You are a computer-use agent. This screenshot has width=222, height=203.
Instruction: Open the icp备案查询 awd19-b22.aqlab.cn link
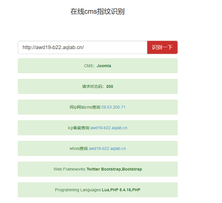pyautogui.click(x=109, y=128)
